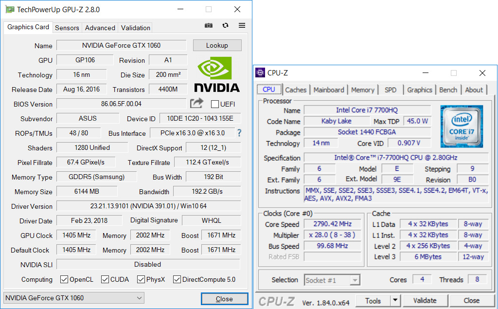The image size is (498, 309).
Task: Select the CPU tab in CPU-Z
Action: tap(269, 90)
